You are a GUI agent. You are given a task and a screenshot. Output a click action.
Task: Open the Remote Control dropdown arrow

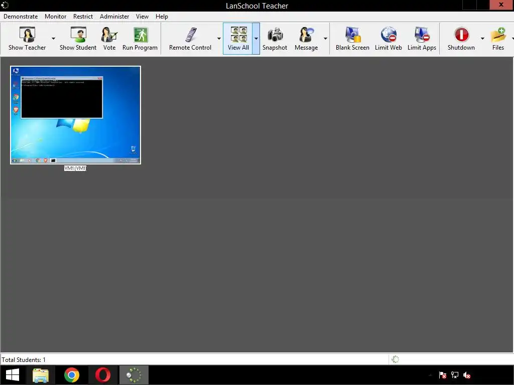pos(219,39)
